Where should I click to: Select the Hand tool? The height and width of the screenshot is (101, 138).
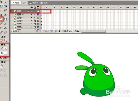pos(1,40)
